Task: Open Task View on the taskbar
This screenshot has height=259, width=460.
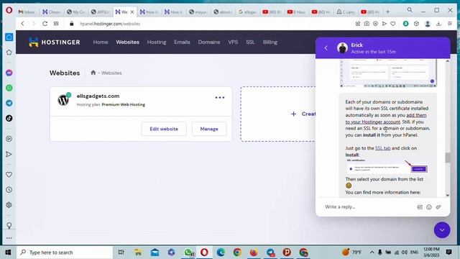Action: (x=121, y=253)
